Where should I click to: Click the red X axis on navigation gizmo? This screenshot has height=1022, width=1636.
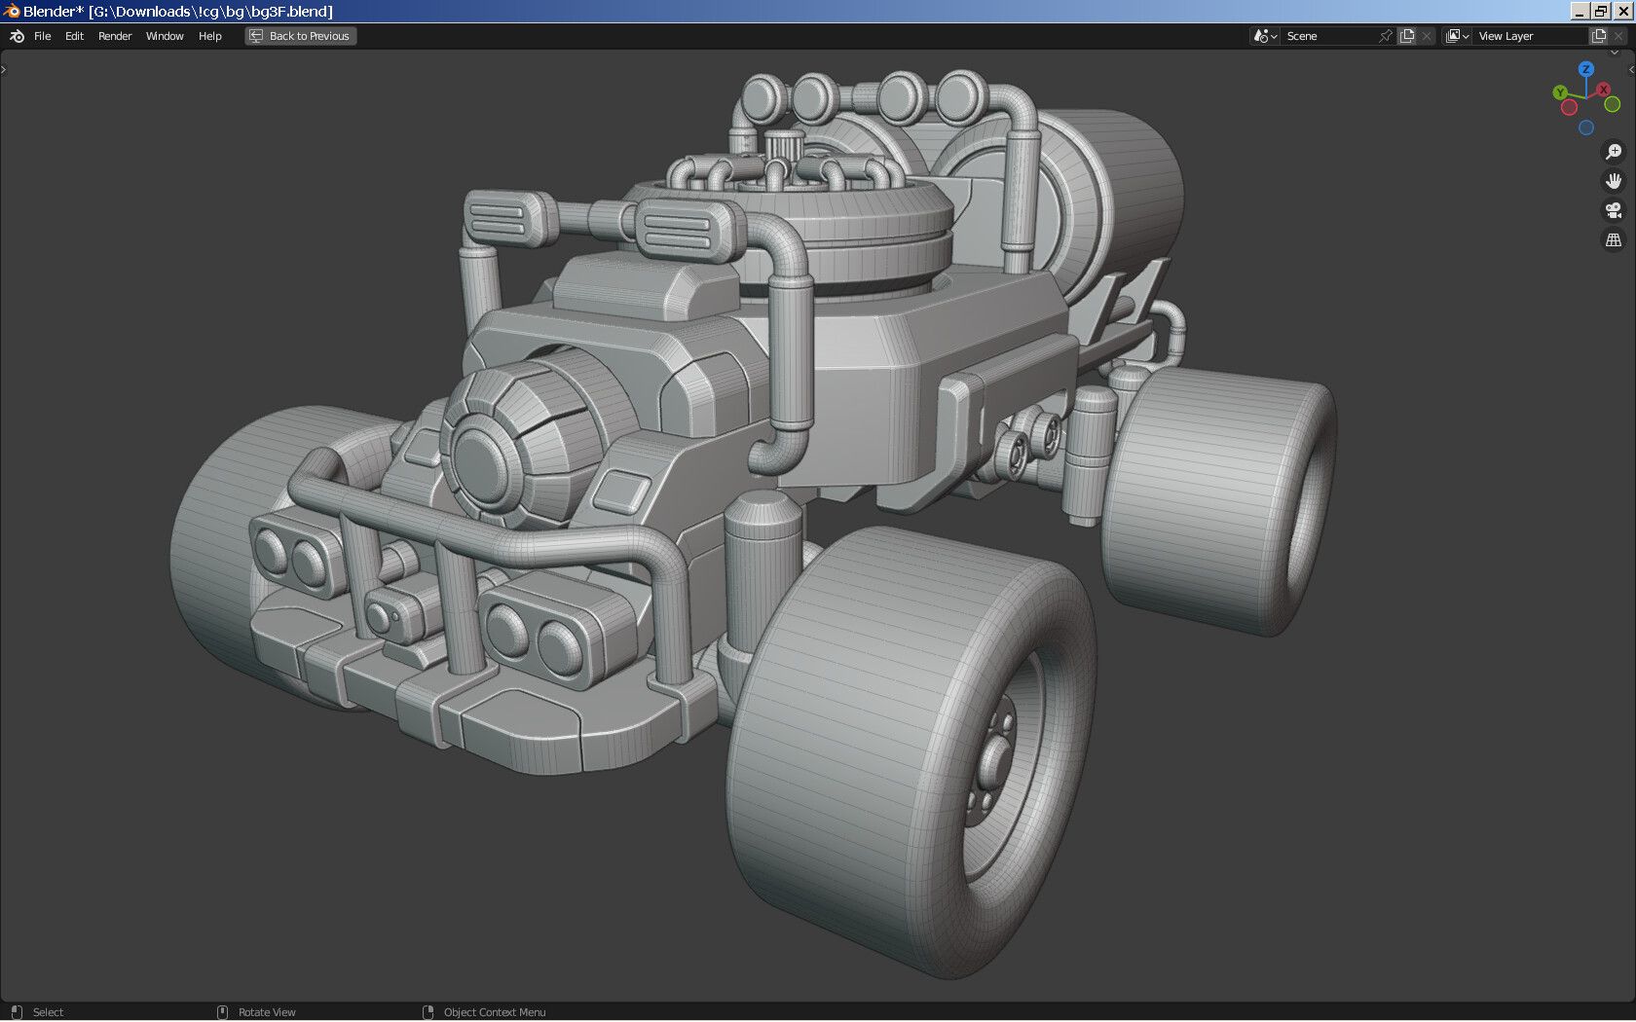pos(1603,90)
